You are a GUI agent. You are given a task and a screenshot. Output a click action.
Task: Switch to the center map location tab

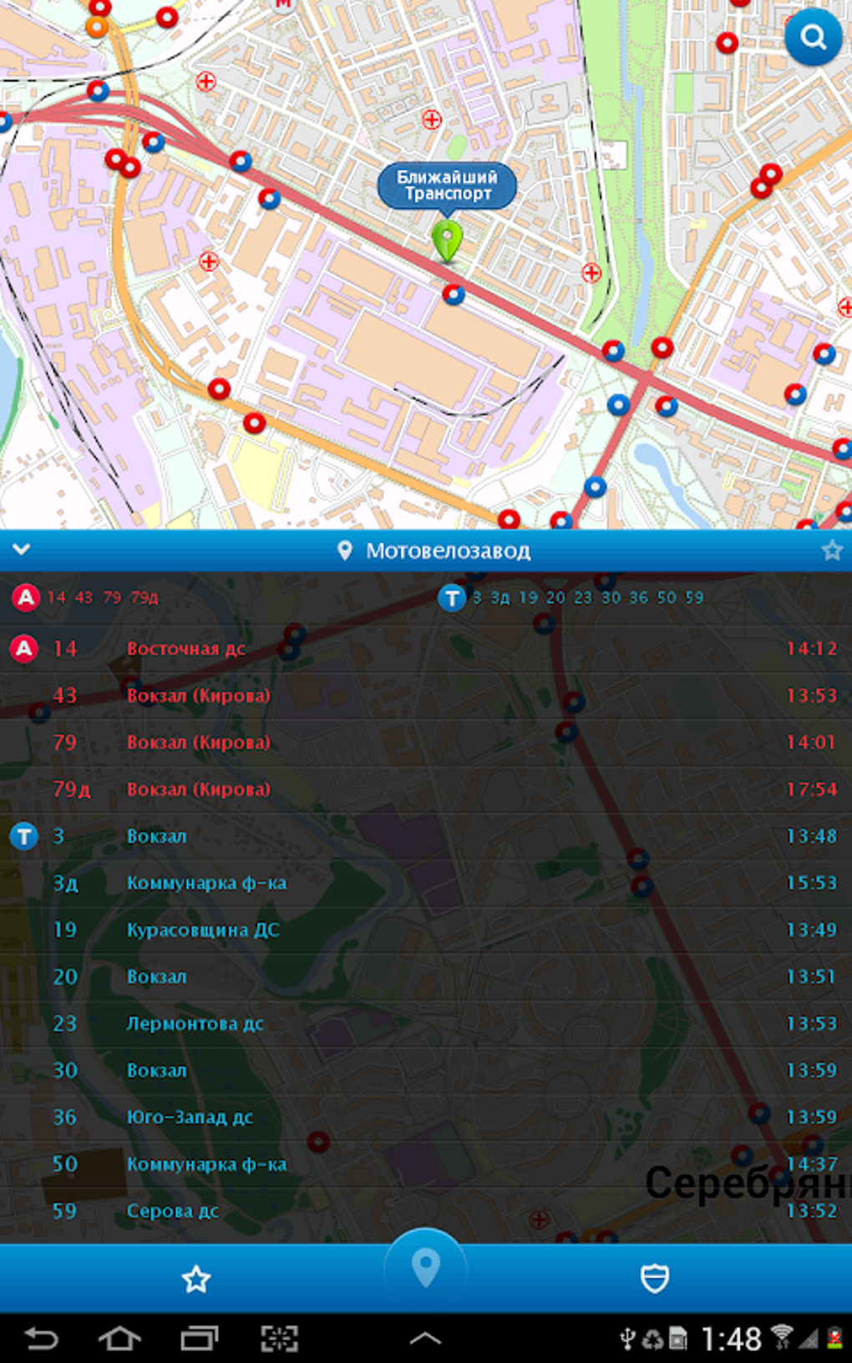click(x=425, y=1269)
